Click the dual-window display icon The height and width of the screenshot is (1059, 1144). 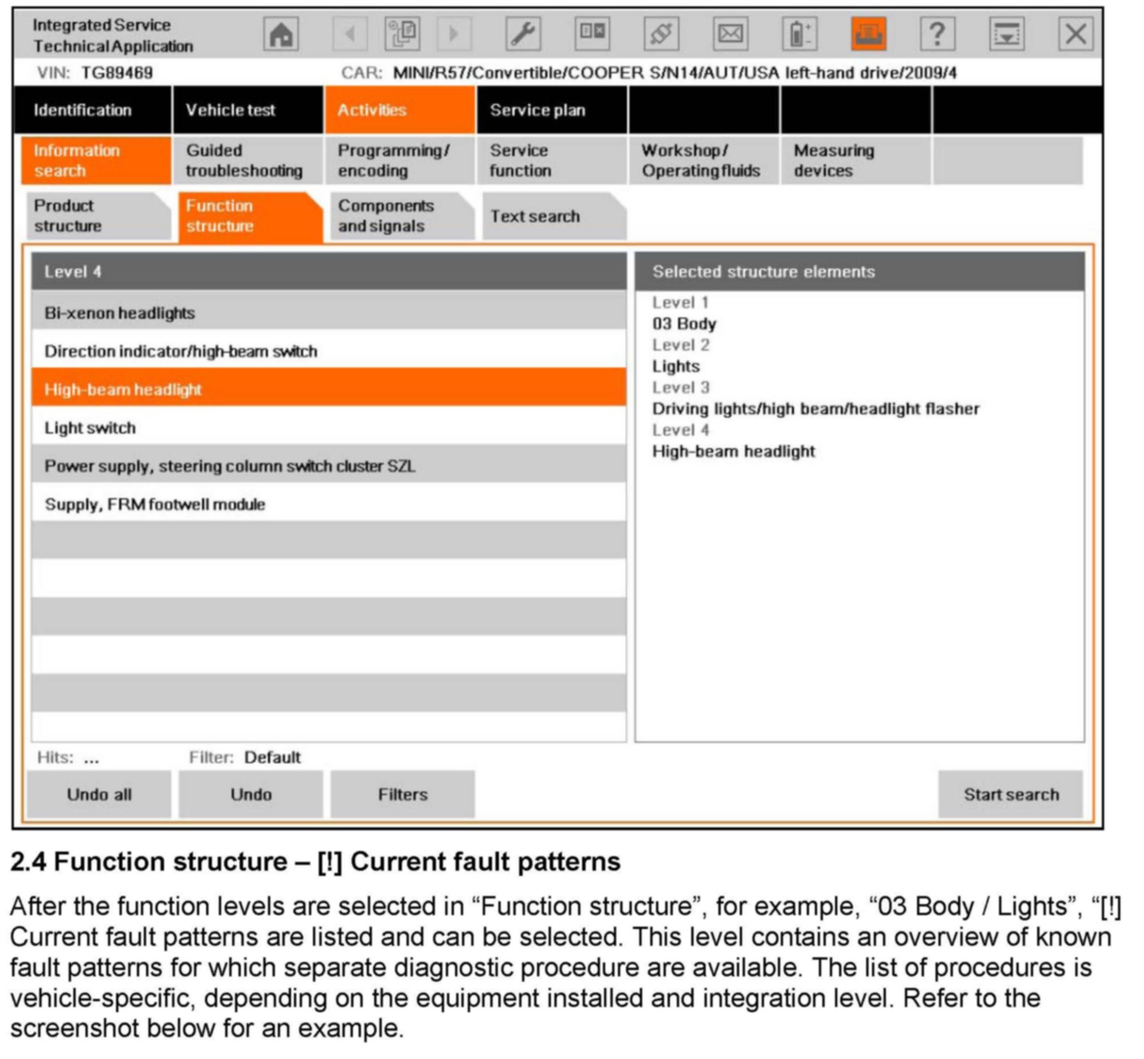click(593, 34)
